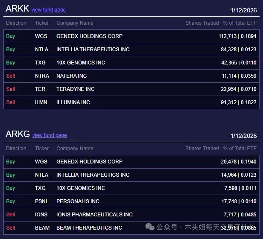The image size is (263, 239).
Task: Click GENEDX HOLDINGS CORP in ARKG table
Action: (89, 161)
